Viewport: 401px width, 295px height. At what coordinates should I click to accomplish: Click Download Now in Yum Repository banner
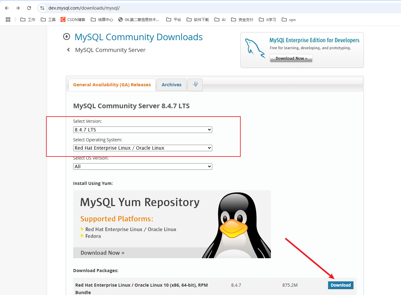(x=103, y=253)
